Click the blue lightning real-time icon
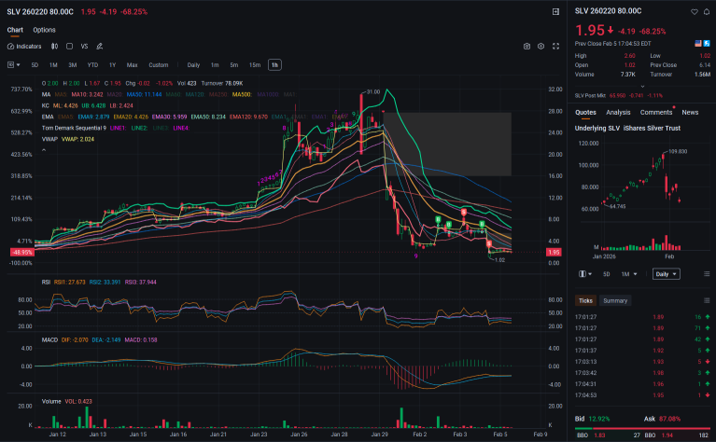The width and height of the screenshot is (716, 442). (707, 43)
